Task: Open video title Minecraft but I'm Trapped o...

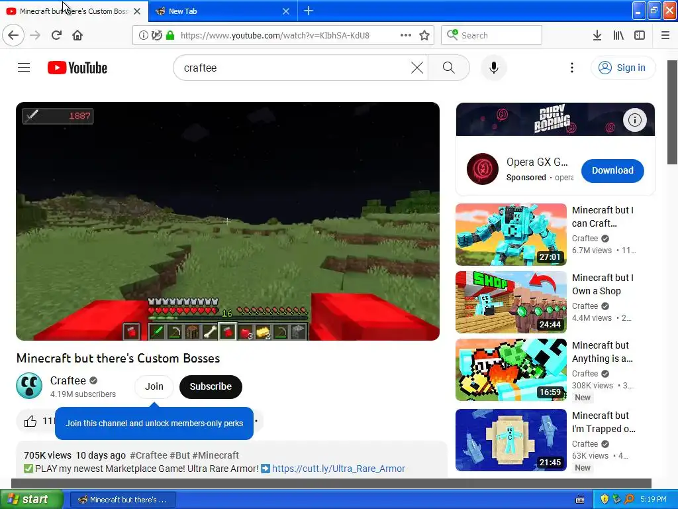Action: pyautogui.click(x=604, y=422)
